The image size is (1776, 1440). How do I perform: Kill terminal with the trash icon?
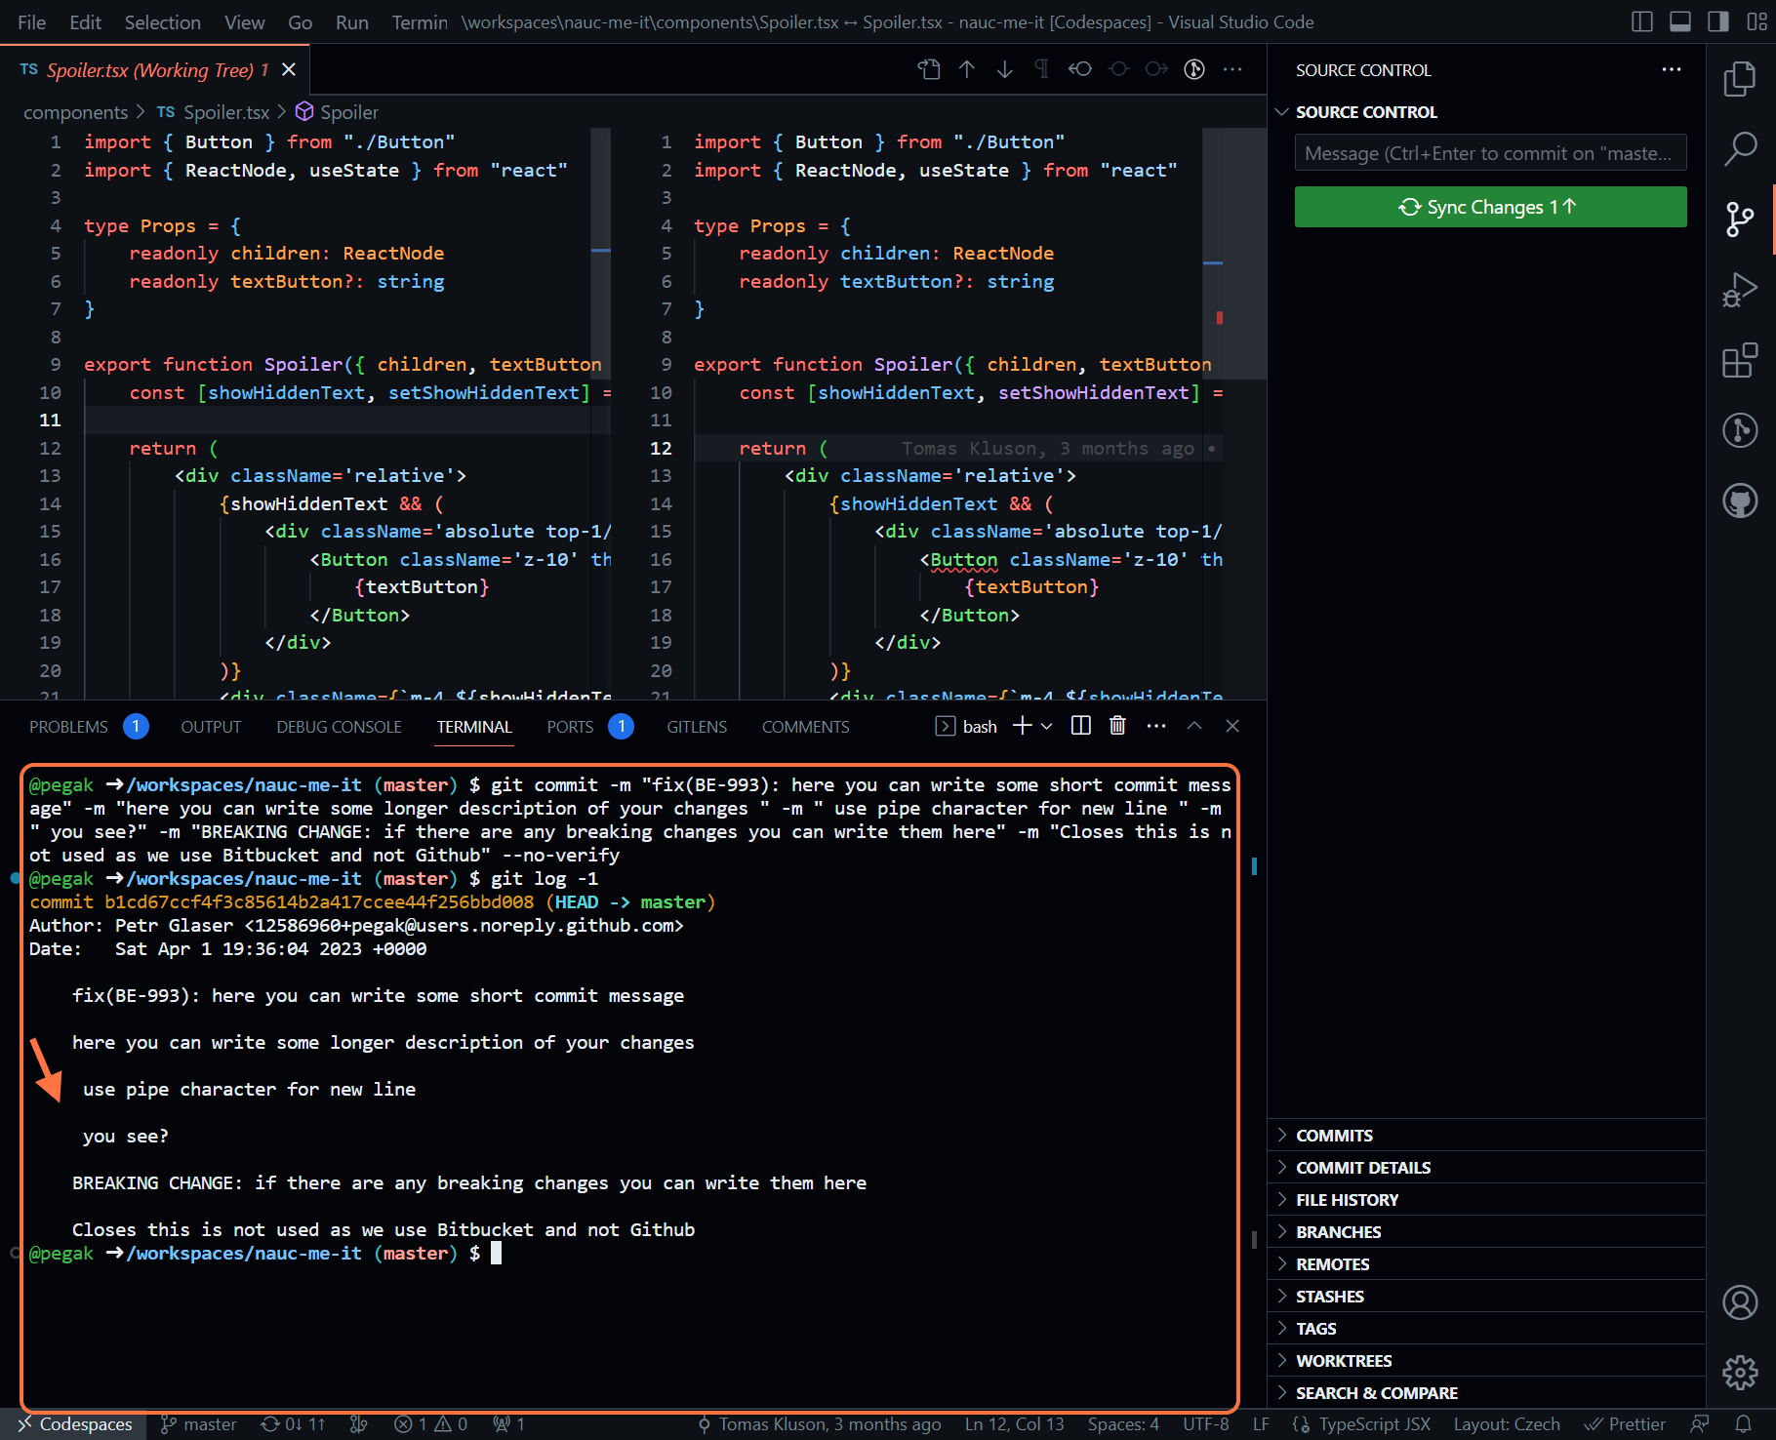1117,726
